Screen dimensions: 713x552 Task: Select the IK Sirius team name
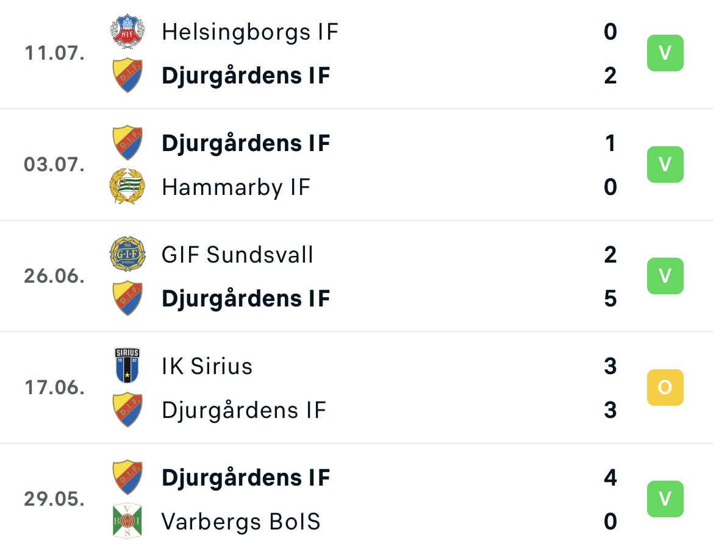coord(207,366)
